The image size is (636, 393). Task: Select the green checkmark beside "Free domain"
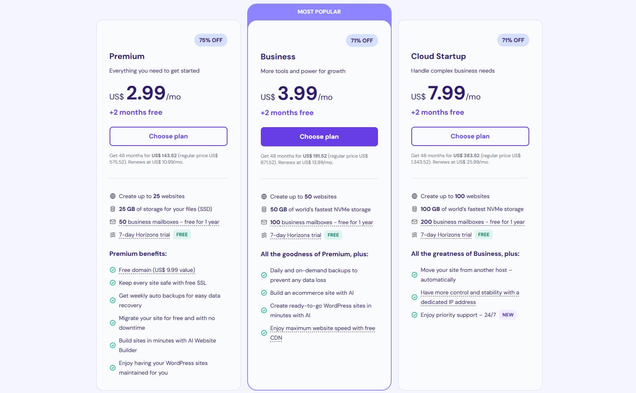pos(112,270)
